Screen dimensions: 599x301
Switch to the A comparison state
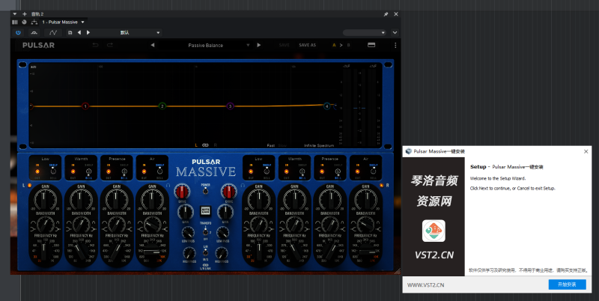pyautogui.click(x=334, y=45)
